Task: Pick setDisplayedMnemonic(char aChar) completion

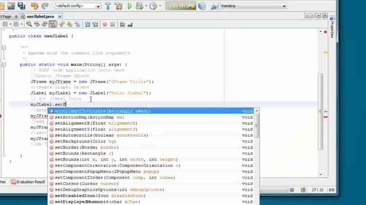Action: click(x=151, y=202)
